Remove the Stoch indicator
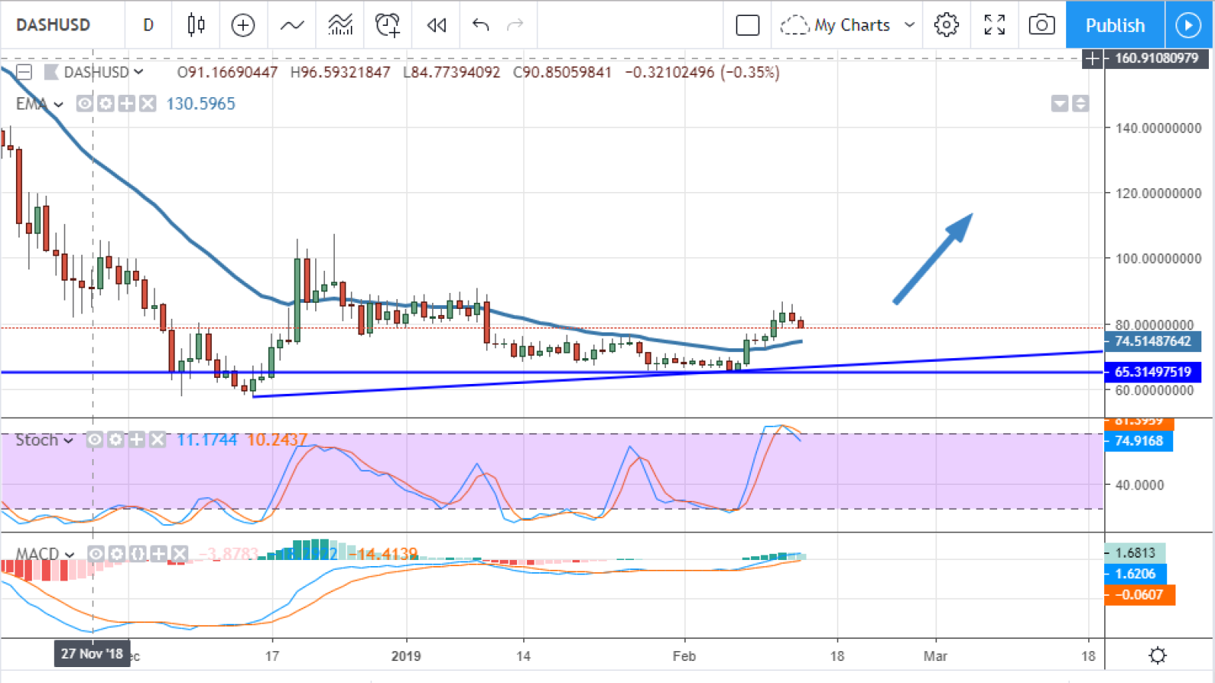Image resolution: width=1215 pixels, height=683 pixels. tap(157, 439)
